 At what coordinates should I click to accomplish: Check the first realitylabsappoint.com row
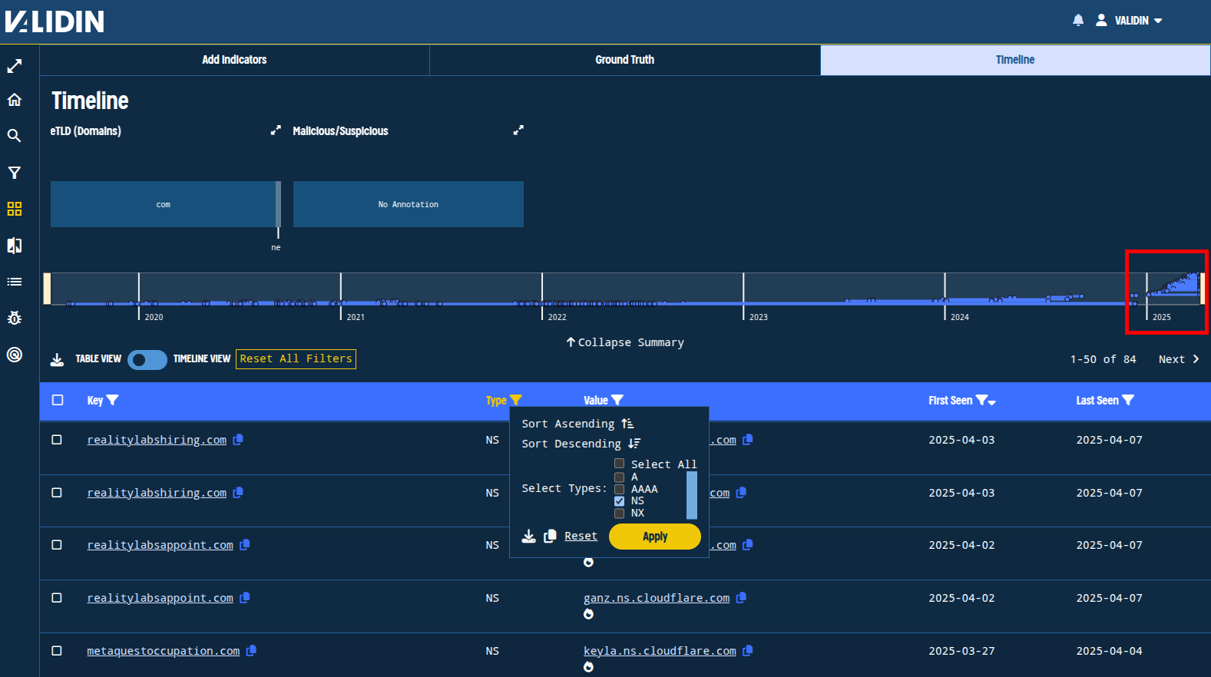tap(57, 545)
